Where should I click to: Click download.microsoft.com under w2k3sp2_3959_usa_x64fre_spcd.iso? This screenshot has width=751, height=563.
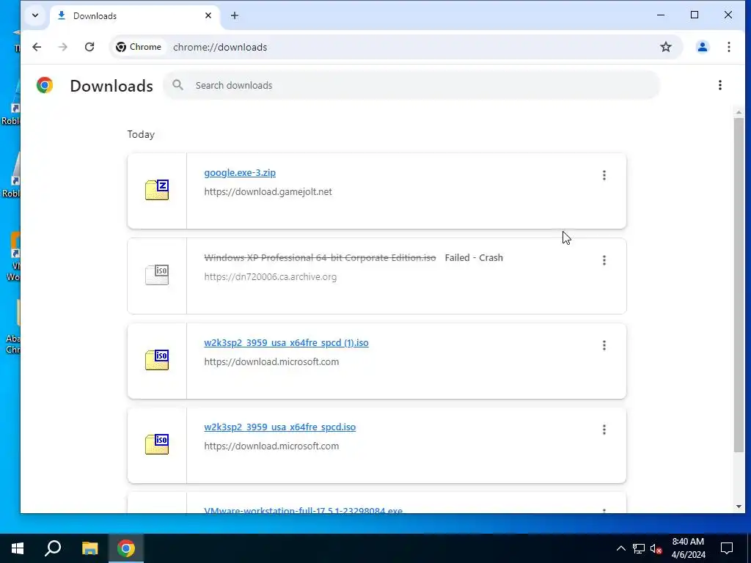pyautogui.click(x=271, y=446)
